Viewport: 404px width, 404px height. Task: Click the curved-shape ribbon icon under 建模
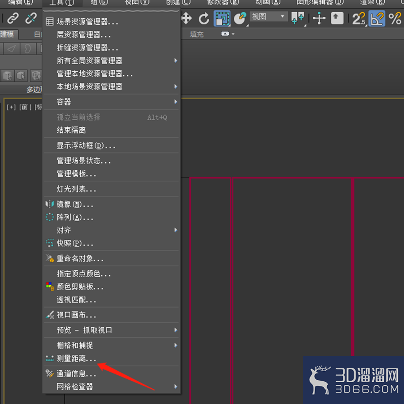(27, 48)
